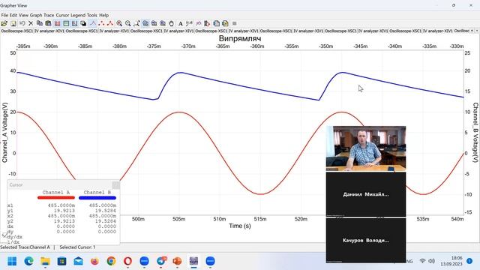Click the letter A text annotation icon
The width and height of the screenshot is (480, 270).
181,23
